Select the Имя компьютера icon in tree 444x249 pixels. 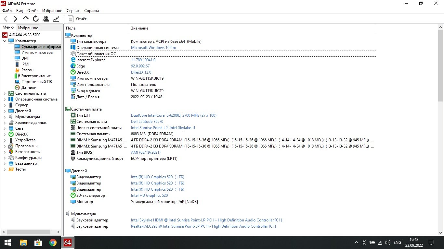coord(17,53)
